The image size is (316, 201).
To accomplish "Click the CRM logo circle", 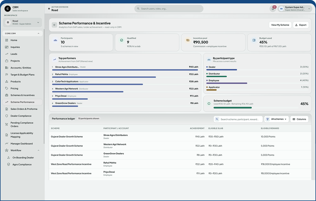I will (x=8, y=9).
